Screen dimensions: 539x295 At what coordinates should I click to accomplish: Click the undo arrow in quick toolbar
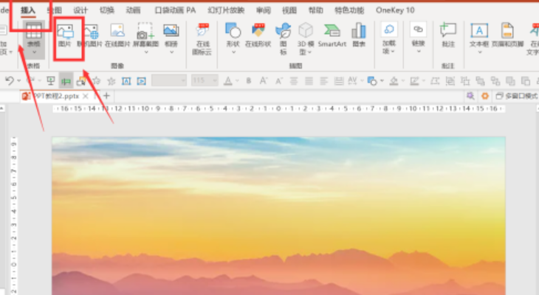pyautogui.click(x=9, y=80)
